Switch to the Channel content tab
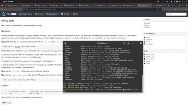This screenshot has height=105, width=188. 11,5
